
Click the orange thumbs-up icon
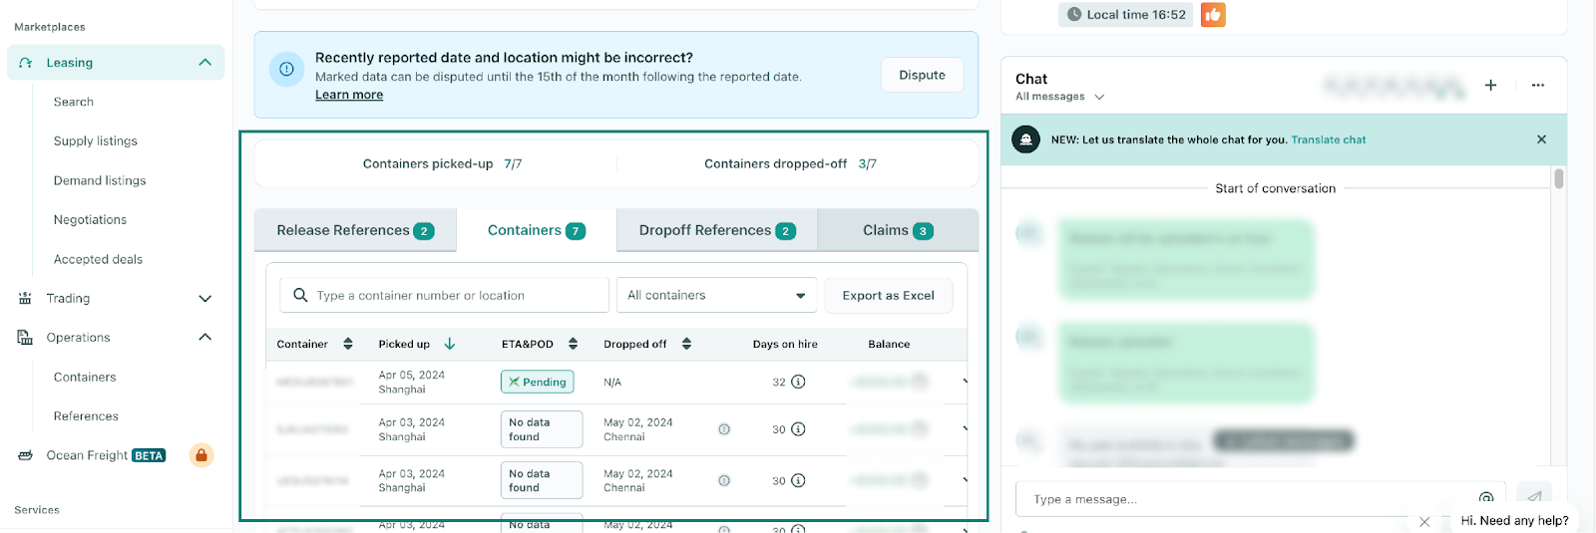pos(1212,15)
